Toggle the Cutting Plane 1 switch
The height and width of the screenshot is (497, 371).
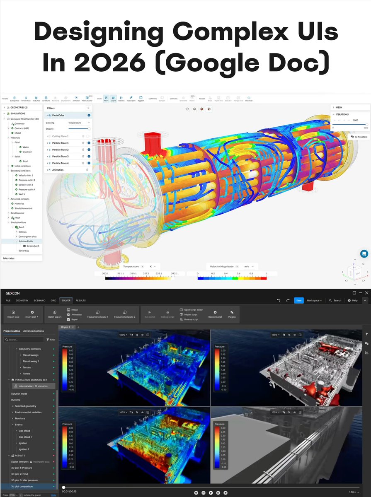pyautogui.click(x=88, y=136)
